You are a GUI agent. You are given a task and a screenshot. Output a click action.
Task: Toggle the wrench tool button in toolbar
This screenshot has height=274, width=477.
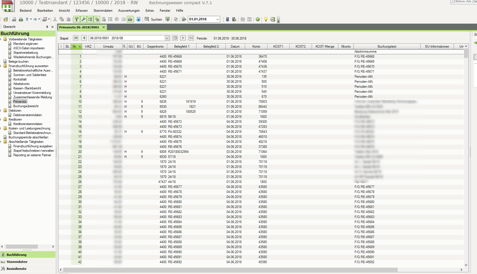tap(83, 19)
